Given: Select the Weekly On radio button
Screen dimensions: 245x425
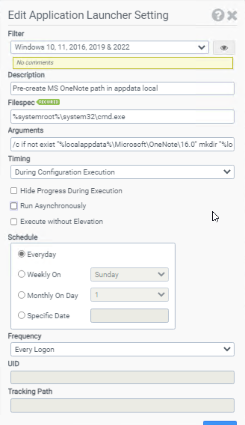Looking at the screenshot, I should coord(22,274).
